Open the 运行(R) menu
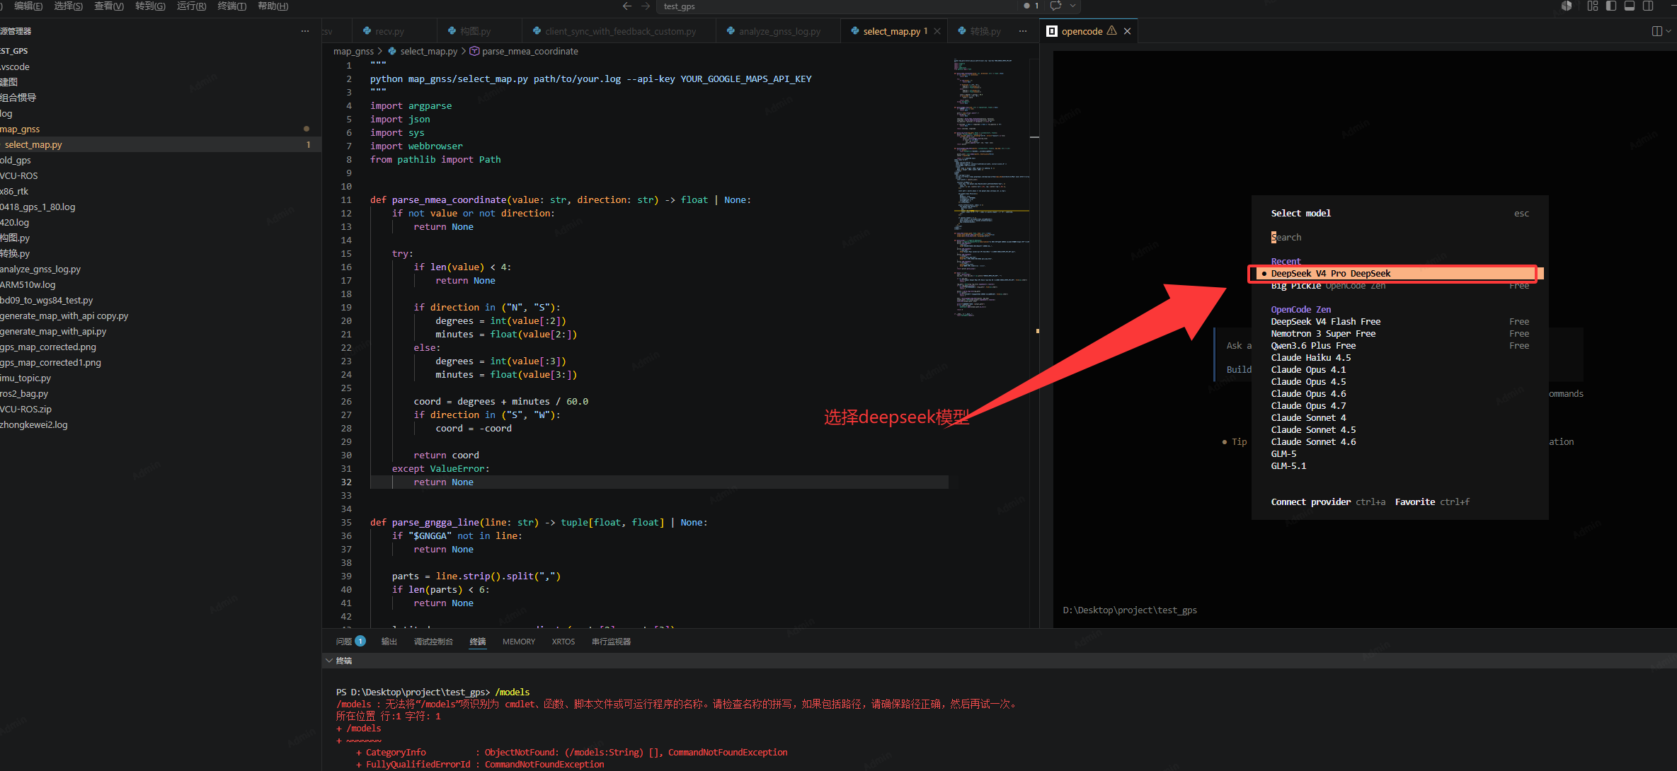The width and height of the screenshot is (1677, 771). pos(191,6)
